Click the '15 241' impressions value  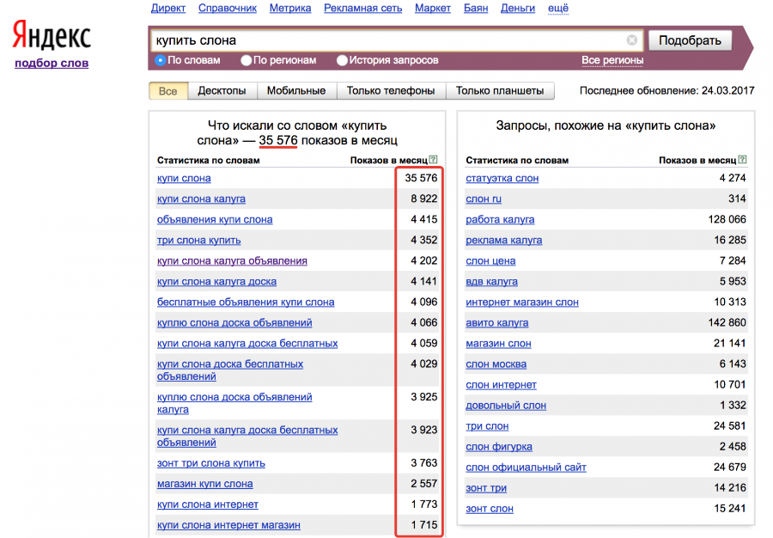730,510
